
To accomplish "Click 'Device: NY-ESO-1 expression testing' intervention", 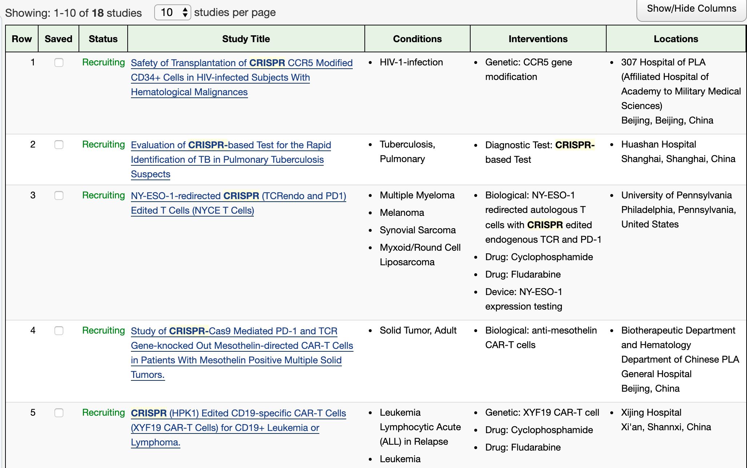I will 524,299.
